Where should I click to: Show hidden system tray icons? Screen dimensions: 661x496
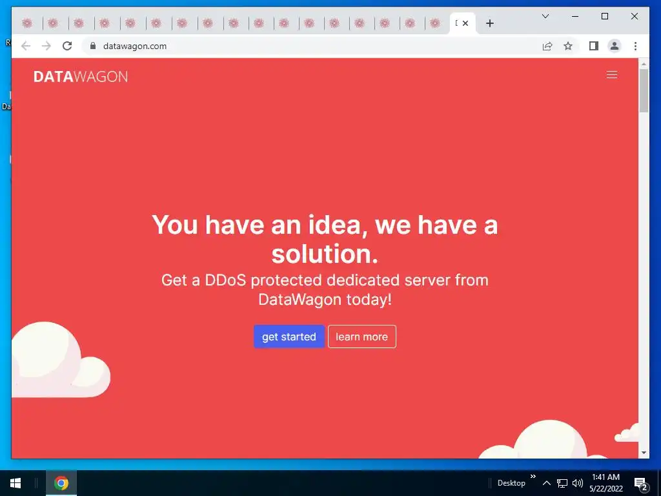point(546,483)
